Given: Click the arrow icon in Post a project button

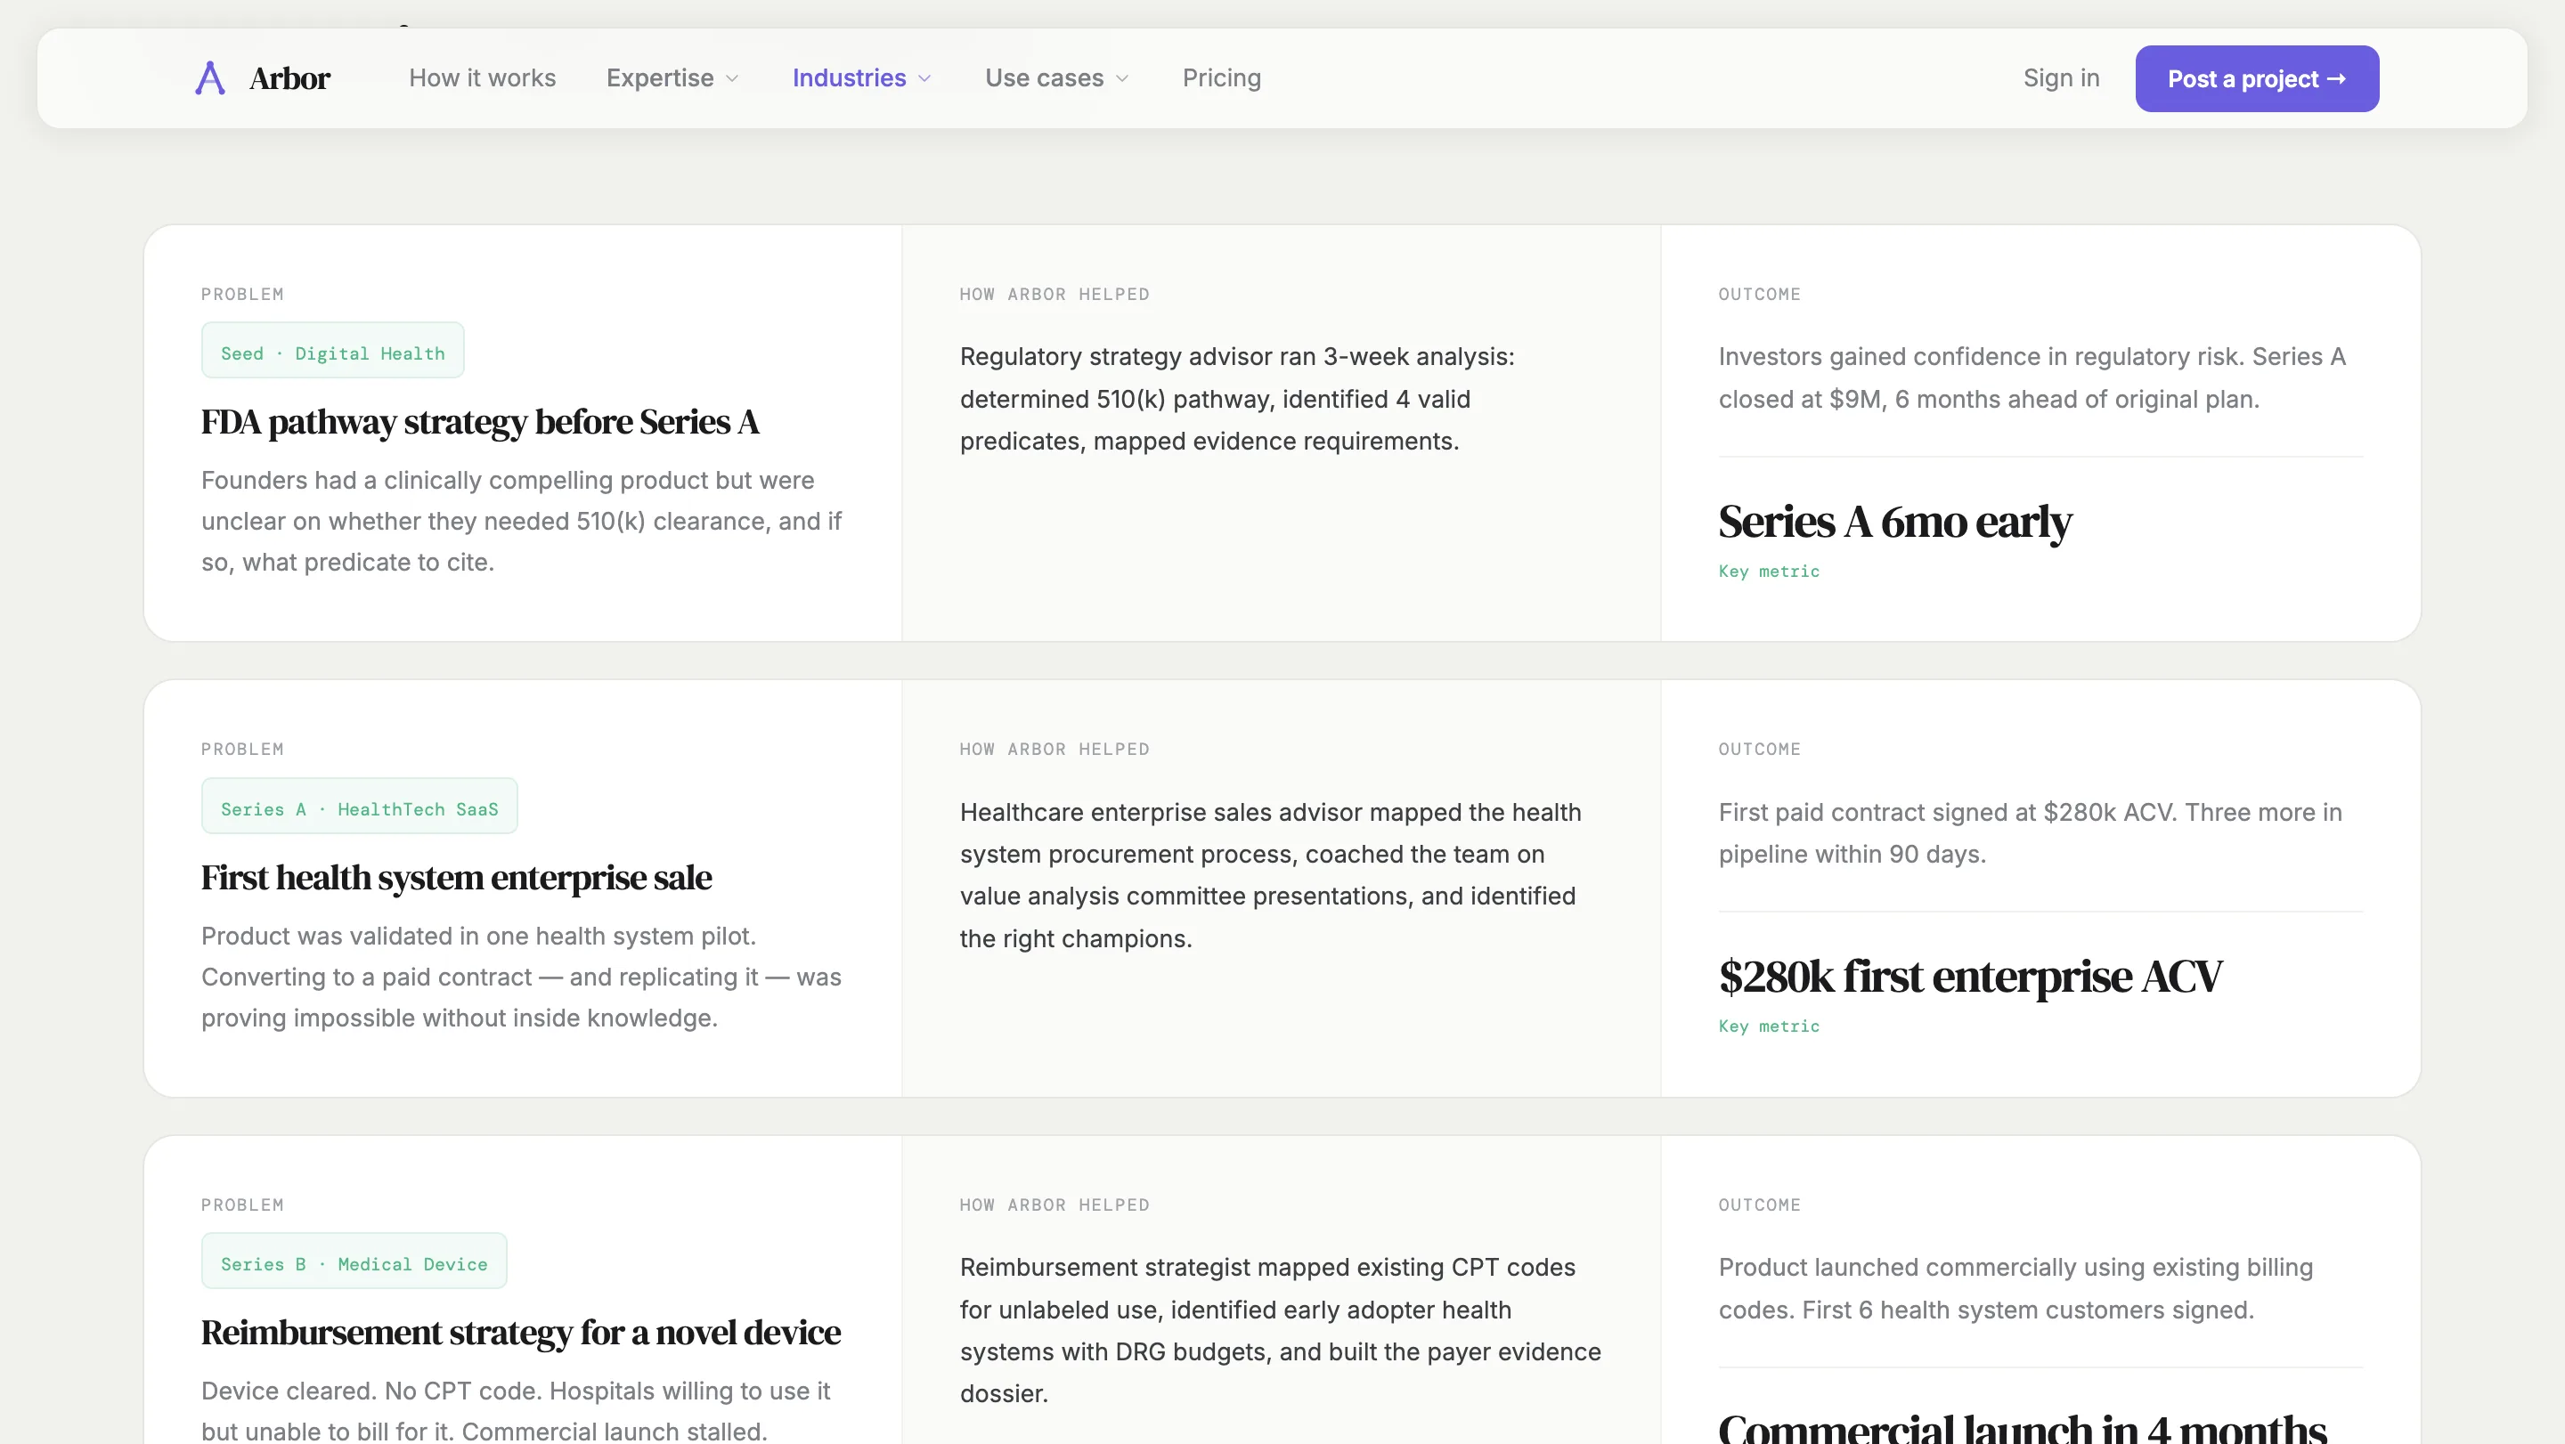Looking at the screenshot, I should (x=2339, y=78).
